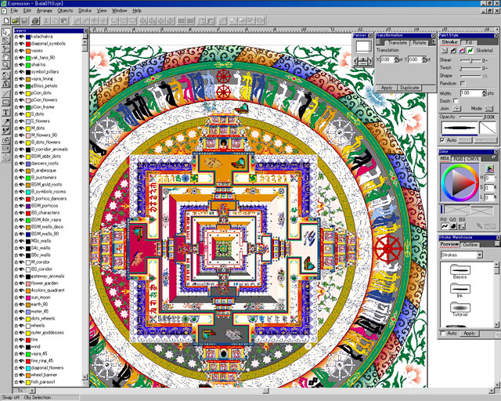Toggle the Dash checkbox in Paint Style
501x401 pixels.
coord(456,101)
